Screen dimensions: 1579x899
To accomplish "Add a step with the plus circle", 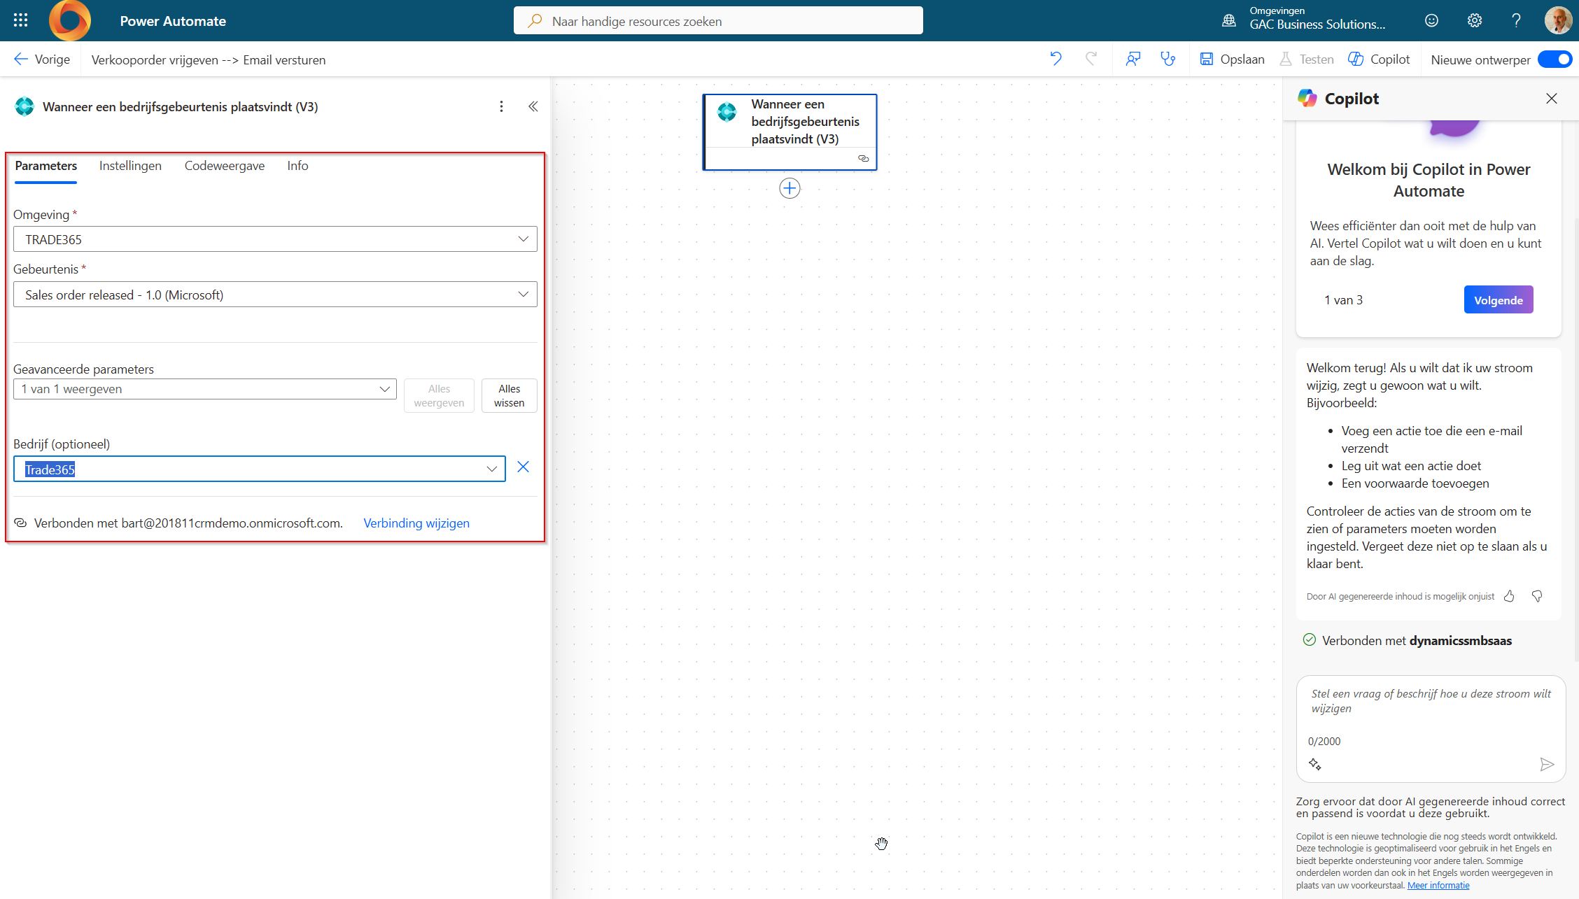I will 789,188.
